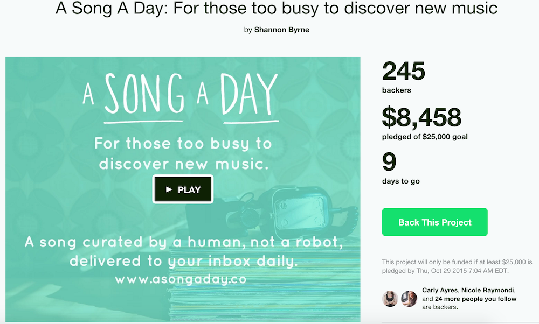Click the 'too busy to discover' video tagline

point(183,153)
